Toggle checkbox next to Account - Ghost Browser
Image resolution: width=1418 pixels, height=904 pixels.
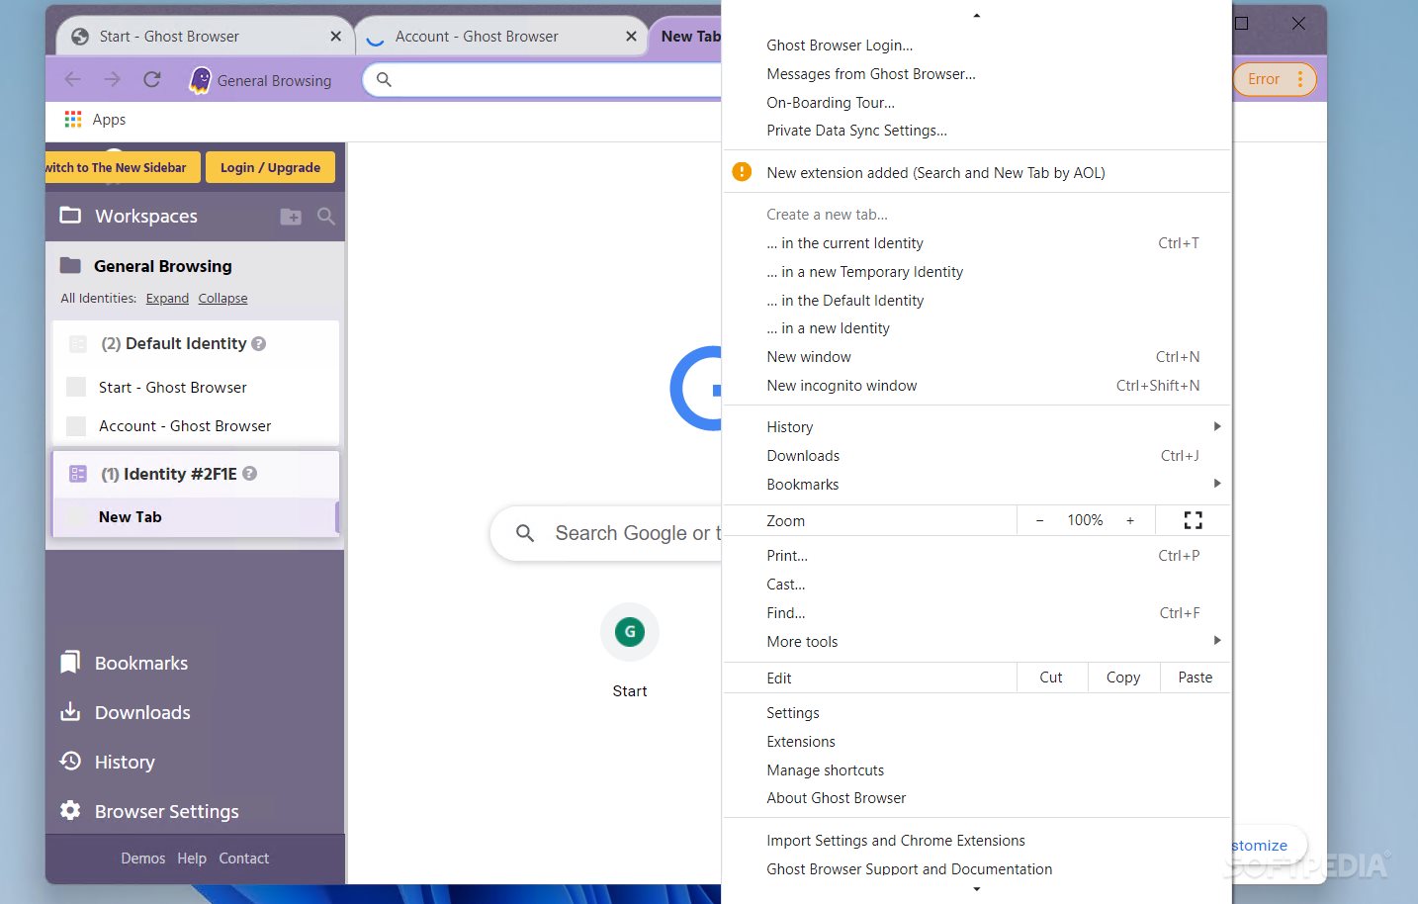click(76, 426)
